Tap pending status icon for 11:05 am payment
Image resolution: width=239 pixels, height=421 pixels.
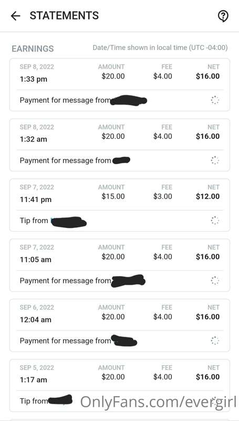coord(215,281)
